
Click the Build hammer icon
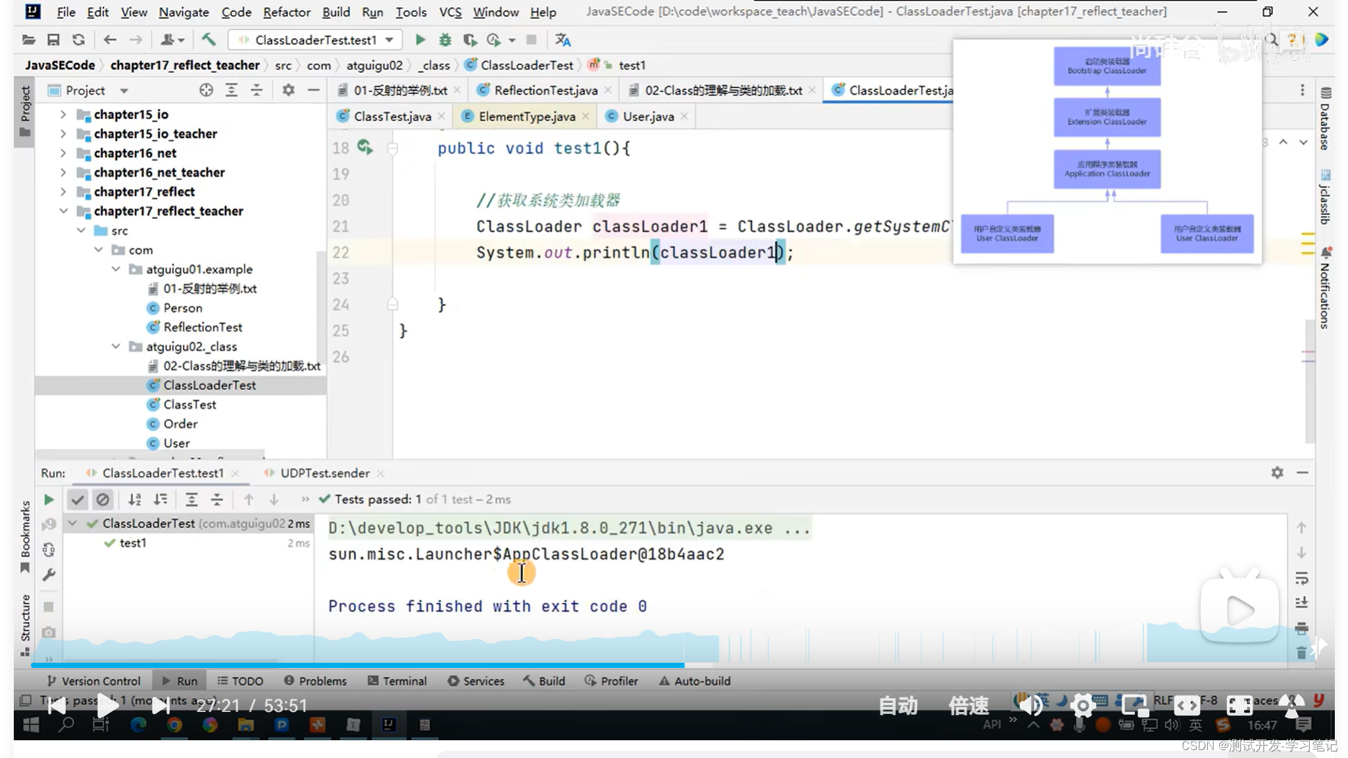coord(209,40)
